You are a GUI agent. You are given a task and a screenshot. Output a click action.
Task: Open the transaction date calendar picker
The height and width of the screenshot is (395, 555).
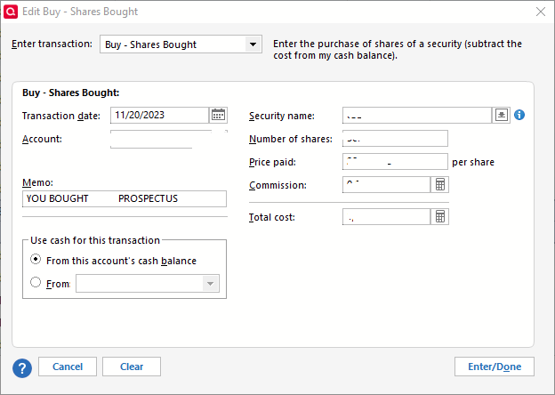(x=218, y=115)
